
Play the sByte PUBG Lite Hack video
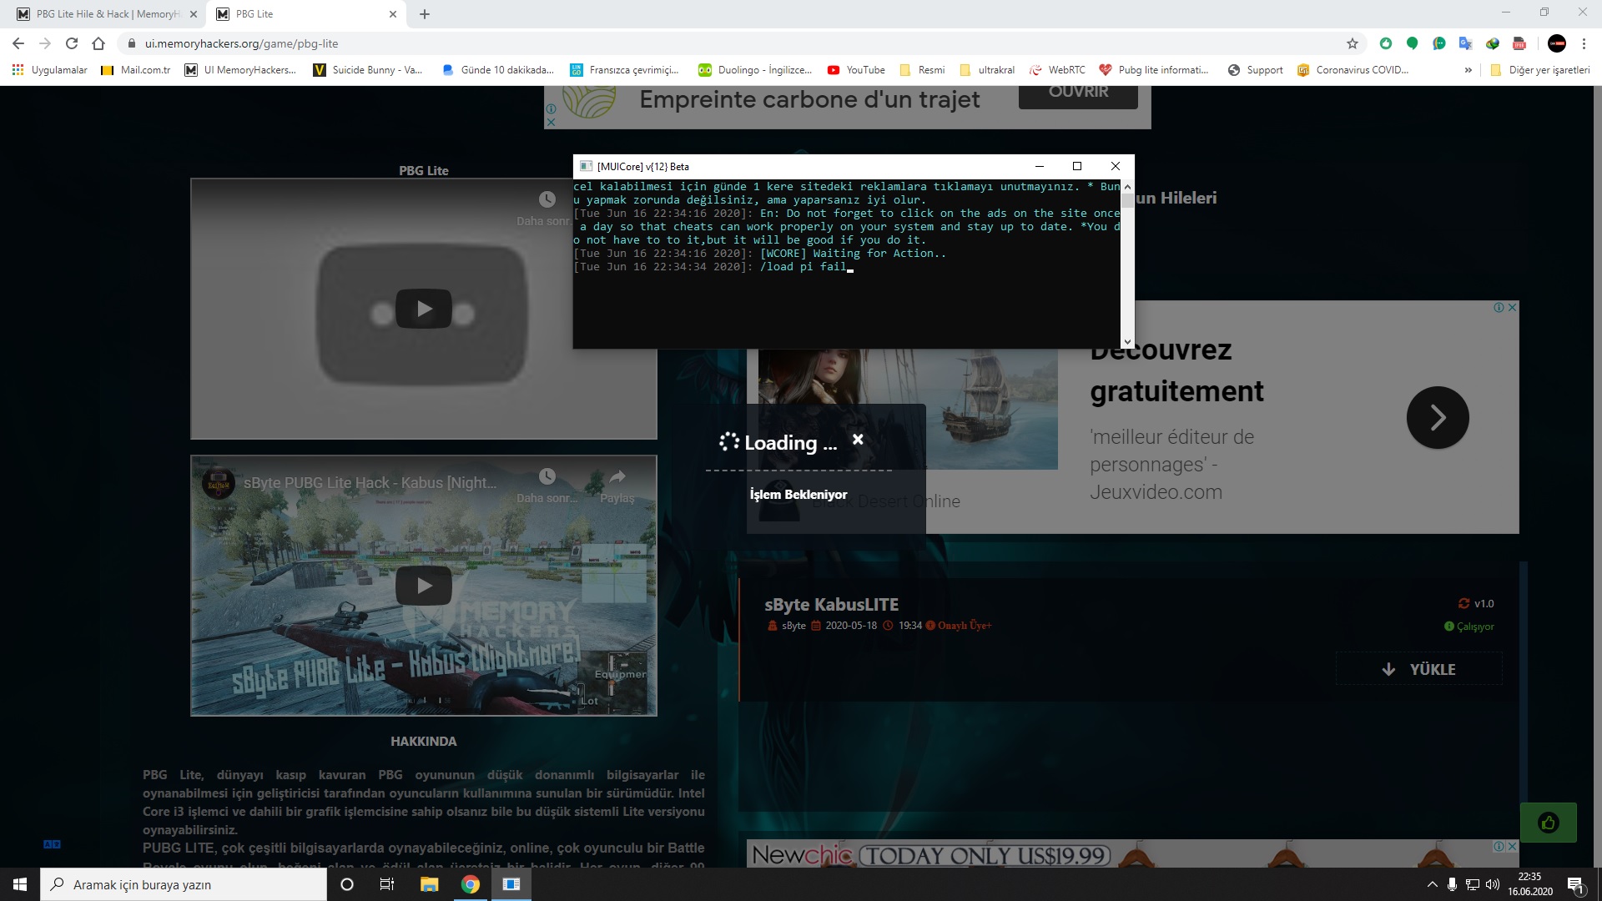coord(424,586)
